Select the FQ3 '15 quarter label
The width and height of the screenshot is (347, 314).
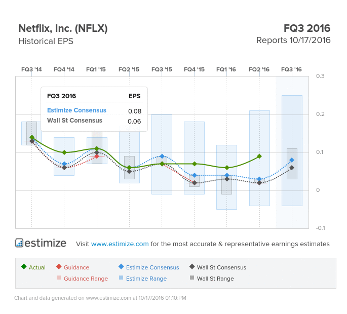162,69
